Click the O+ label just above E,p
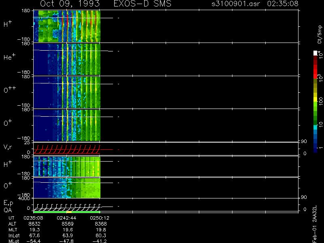324x243 pixels. pyautogui.click(x=8, y=185)
